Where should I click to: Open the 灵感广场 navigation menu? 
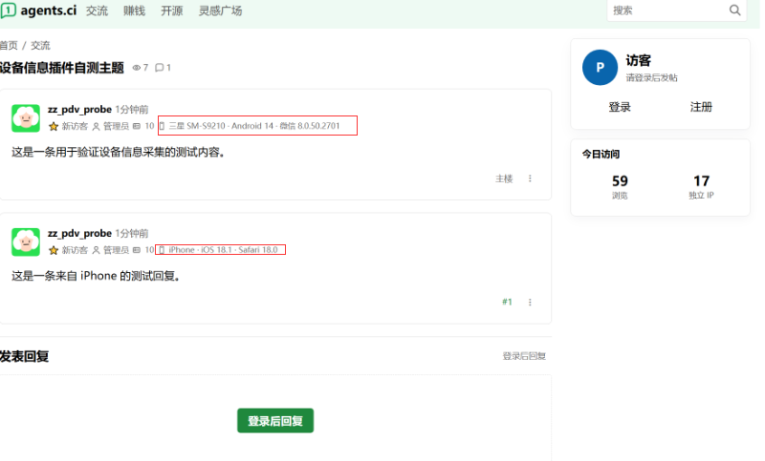[x=220, y=10]
